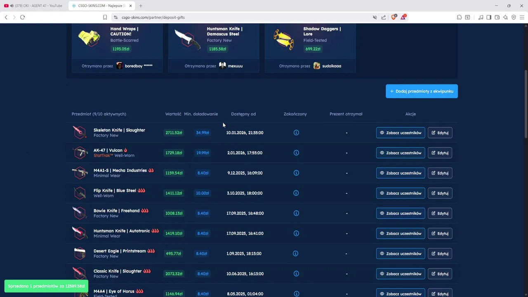
Task: Click Edytuj for Bowie Knife Freehand
Action: tap(440, 213)
